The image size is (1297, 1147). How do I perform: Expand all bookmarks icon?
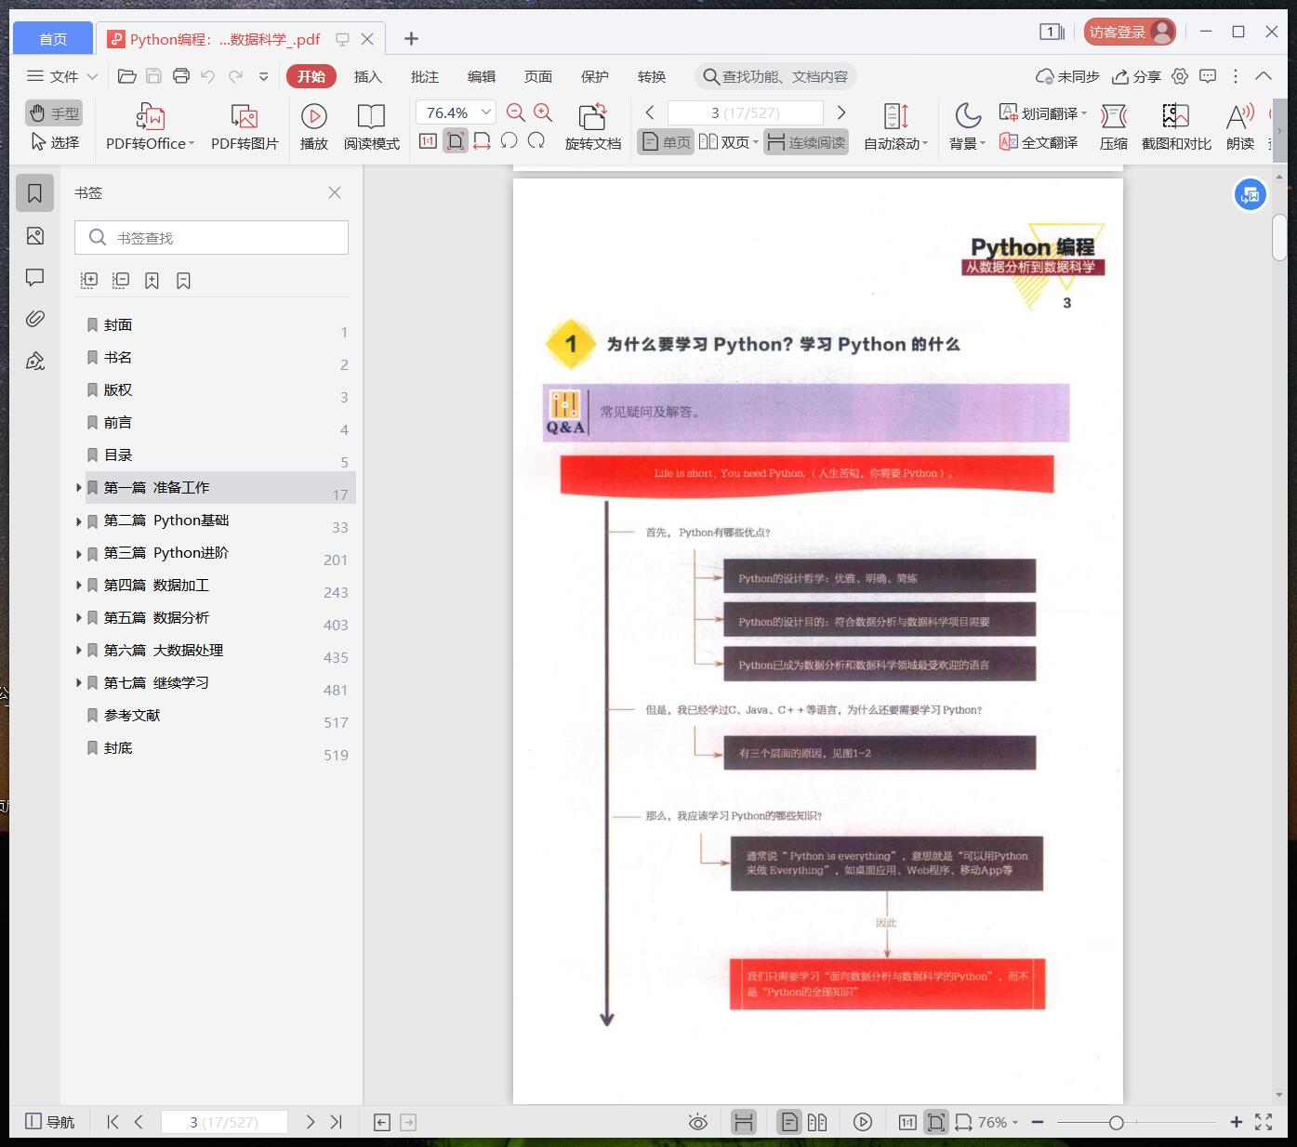89,280
